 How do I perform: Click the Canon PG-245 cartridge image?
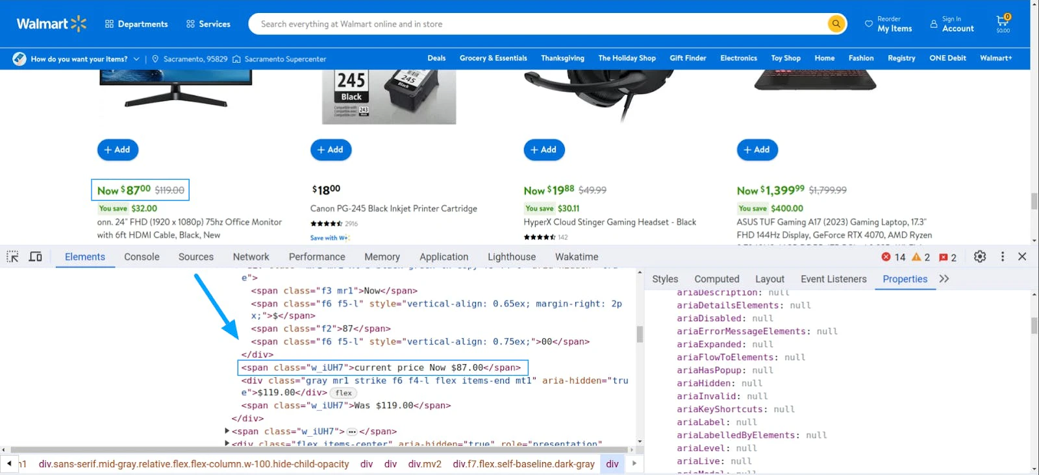pos(389,97)
